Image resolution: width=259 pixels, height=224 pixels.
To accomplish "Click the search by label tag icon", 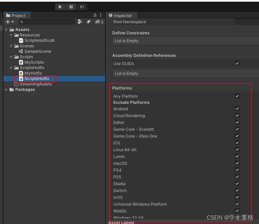I will click(x=89, y=22).
